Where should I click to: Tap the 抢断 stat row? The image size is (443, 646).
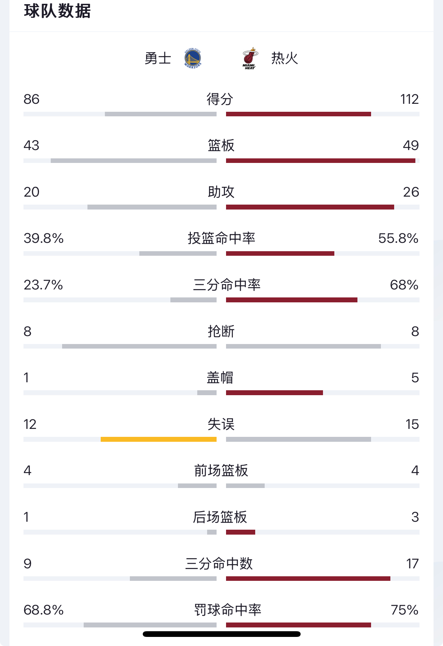(221, 332)
